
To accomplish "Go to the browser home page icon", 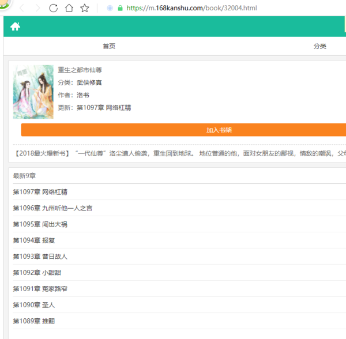I will 69,8.
